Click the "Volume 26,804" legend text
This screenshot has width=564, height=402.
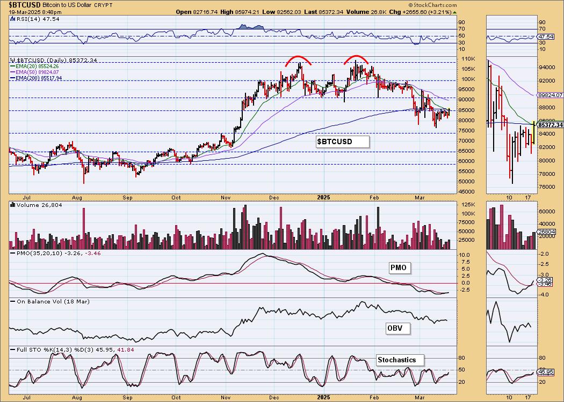pyautogui.click(x=40, y=205)
